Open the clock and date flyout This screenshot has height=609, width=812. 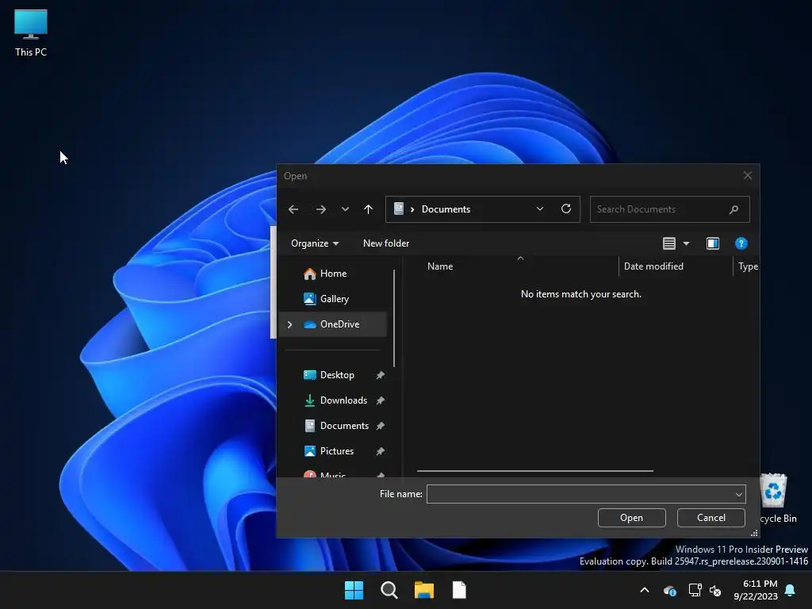coord(756,590)
